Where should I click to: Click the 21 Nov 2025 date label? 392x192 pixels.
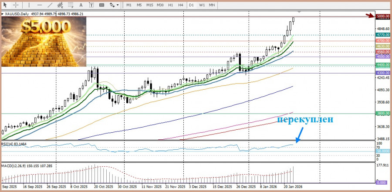coord(175,187)
